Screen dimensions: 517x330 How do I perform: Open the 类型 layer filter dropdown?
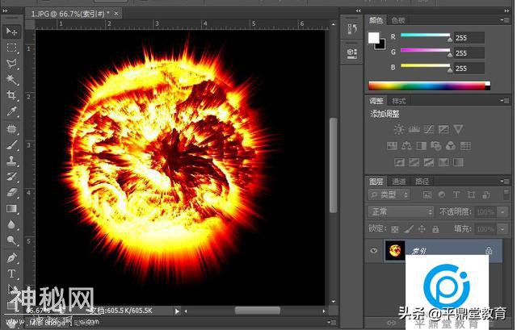point(389,195)
